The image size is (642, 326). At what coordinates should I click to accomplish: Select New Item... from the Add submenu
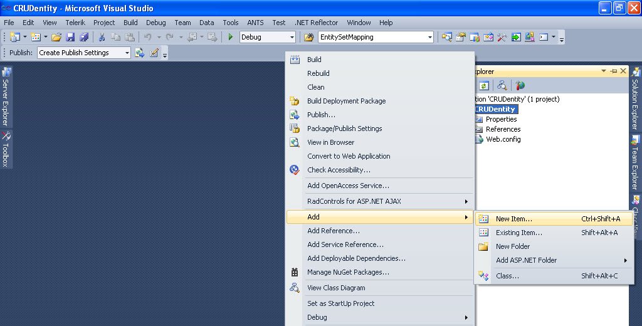coord(554,219)
